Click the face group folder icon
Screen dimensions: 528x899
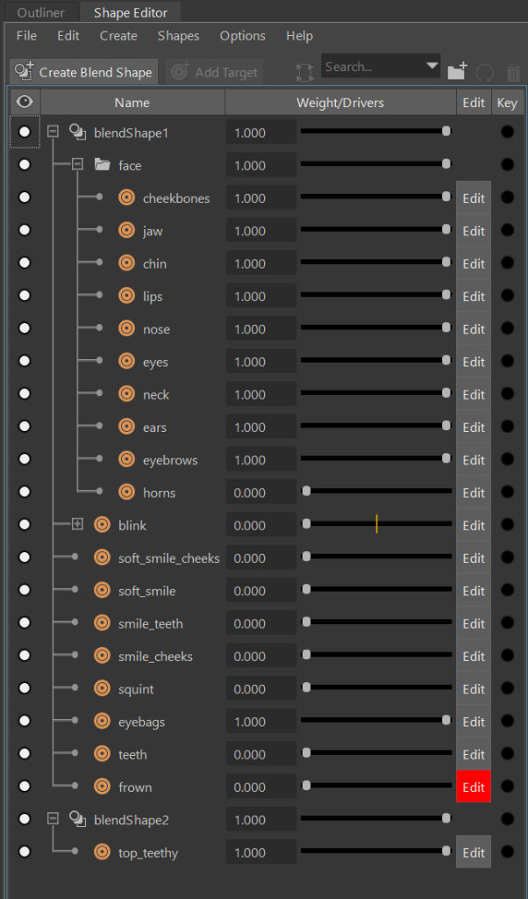pyautogui.click(x=102, y=165)
